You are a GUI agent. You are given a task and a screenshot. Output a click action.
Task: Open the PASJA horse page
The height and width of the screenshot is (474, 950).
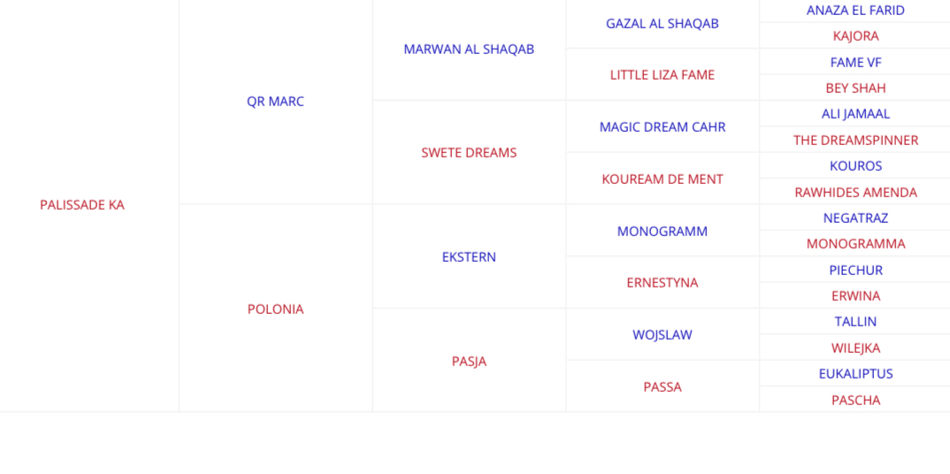coord(469,362)
